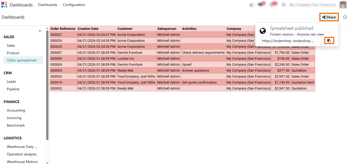Open the Configuration menu
Screen dimensions: 348x164
click(x=74, y=5)
